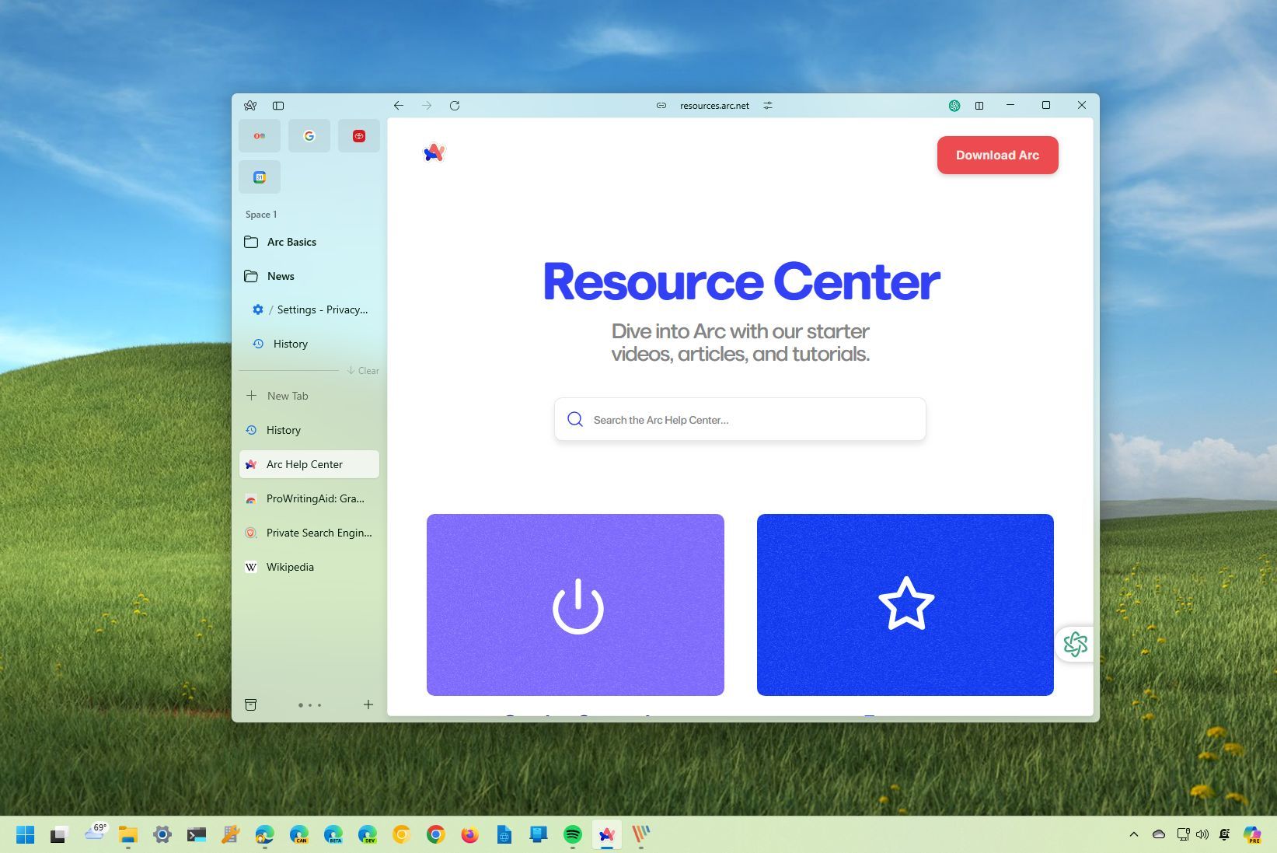Viewport: 1277px width, 853px height.
Task: Toggle the sidebar with the panel icon
Action: click(278, 105)
